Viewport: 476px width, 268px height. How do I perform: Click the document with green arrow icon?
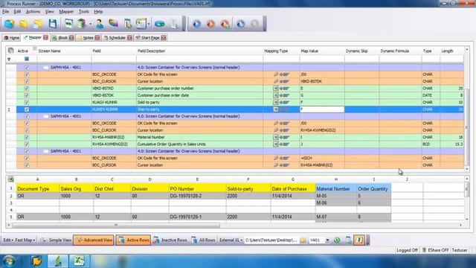128,24
